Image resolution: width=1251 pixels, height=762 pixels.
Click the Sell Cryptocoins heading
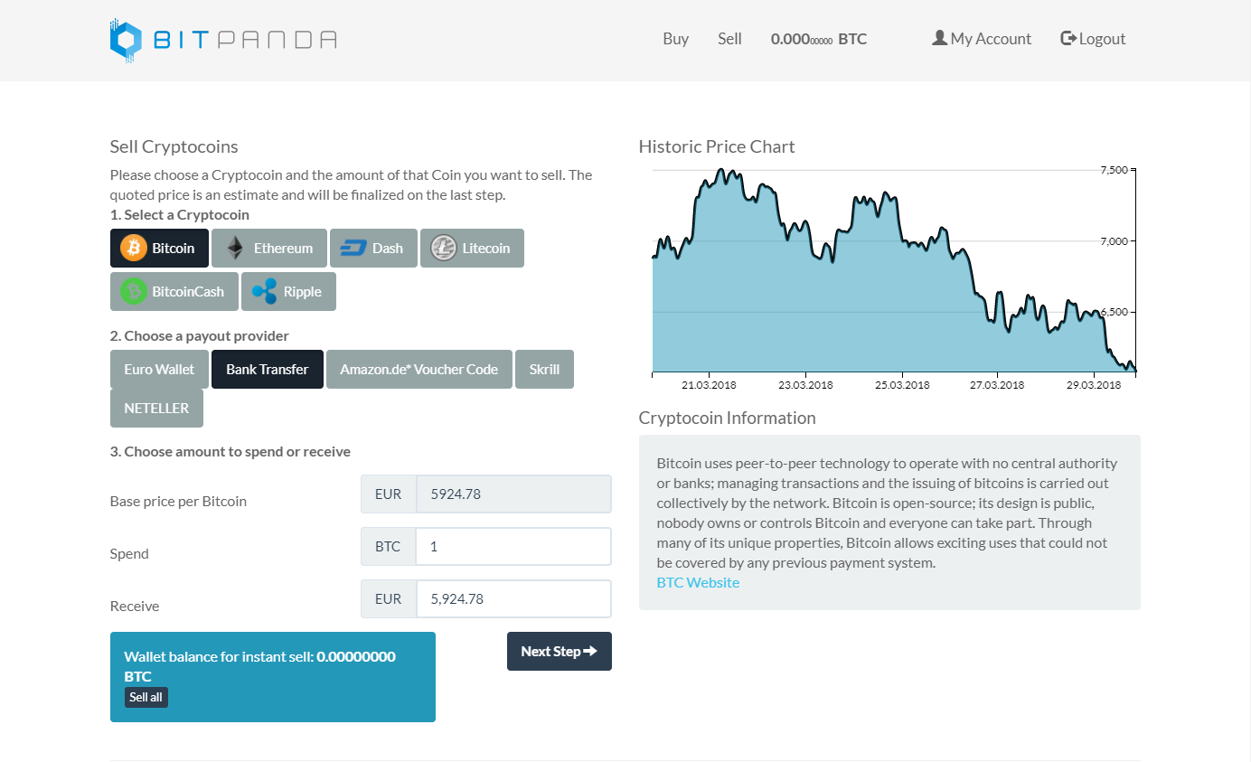[174, 146]
